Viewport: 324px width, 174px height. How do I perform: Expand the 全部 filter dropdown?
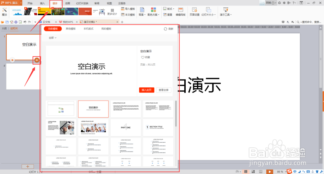pyautogui.click(x=52, y=38)
